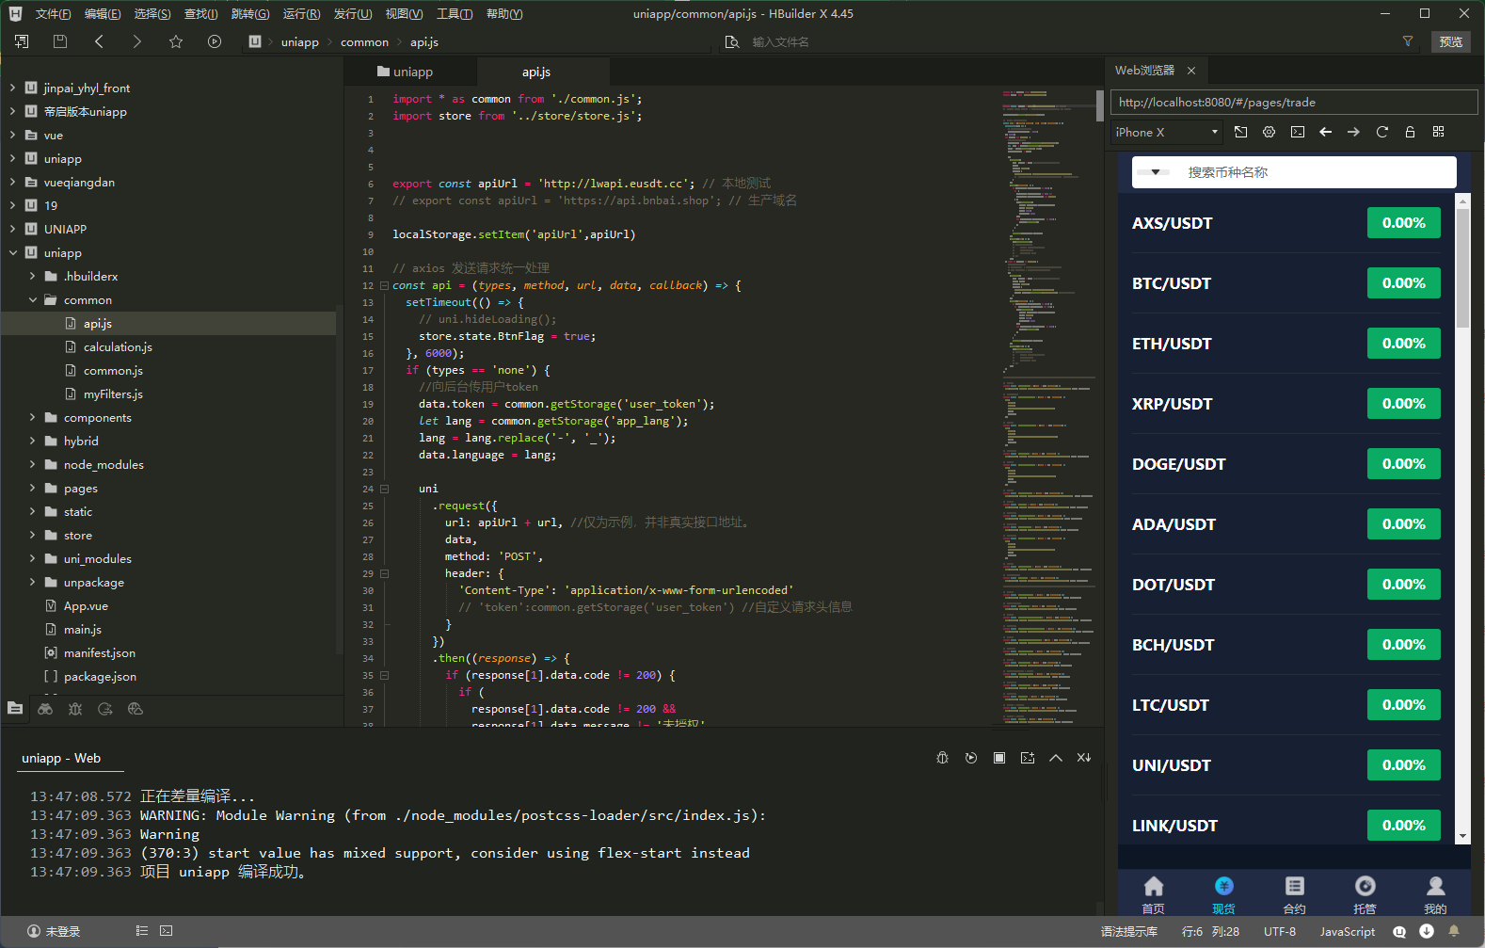Open the 运行(R) menu
Viewport: 1485px width, 948px height.
pos(301,13)
